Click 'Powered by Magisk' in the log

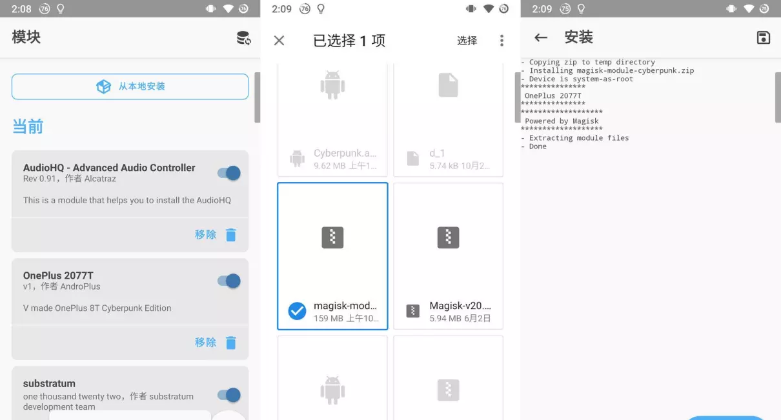click(x=562, y=121)
